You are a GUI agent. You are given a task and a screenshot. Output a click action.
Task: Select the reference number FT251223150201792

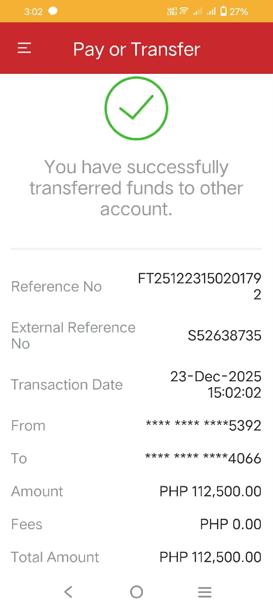199,286
